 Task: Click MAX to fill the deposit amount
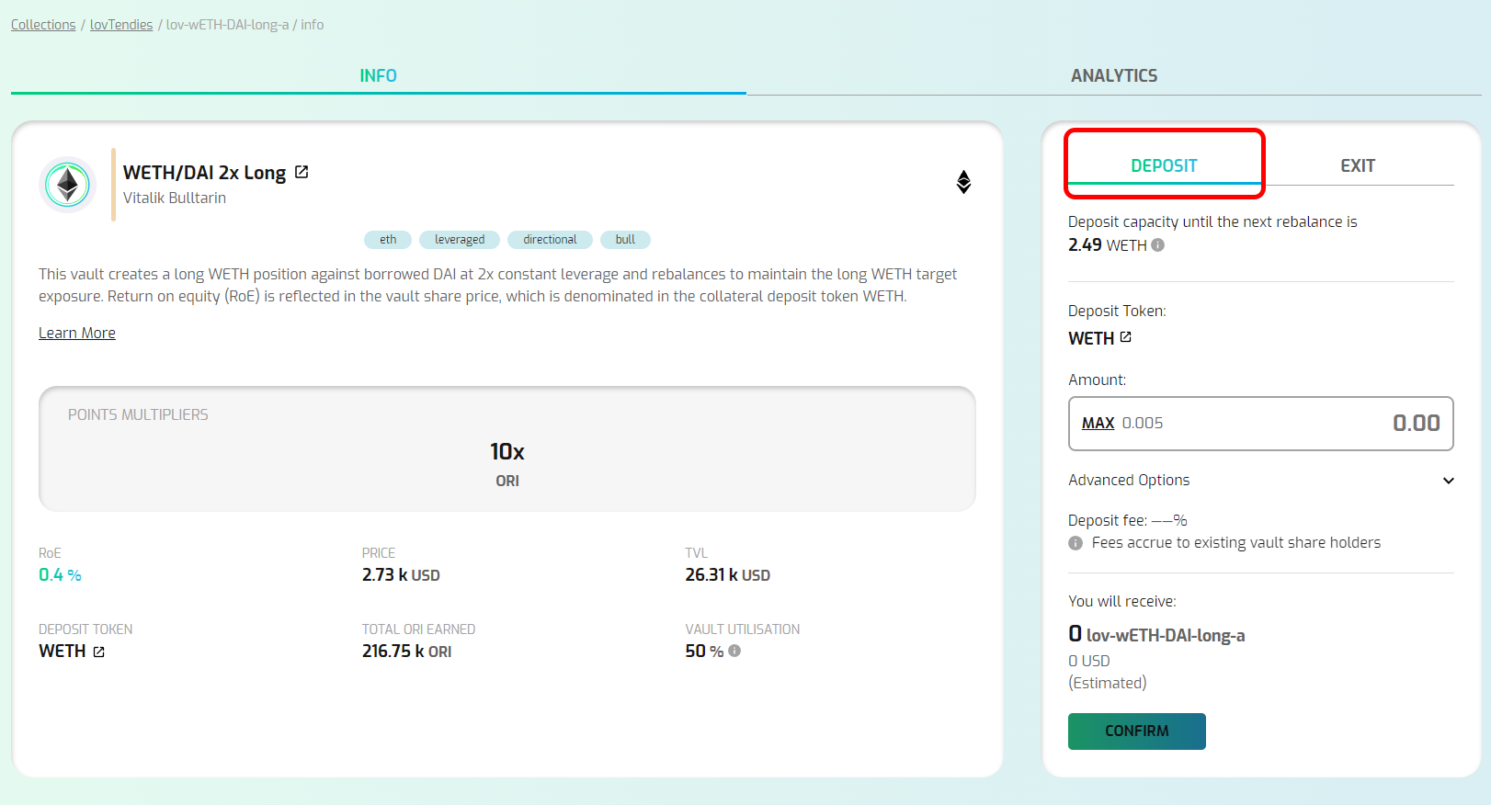(x=1098, y=424)
